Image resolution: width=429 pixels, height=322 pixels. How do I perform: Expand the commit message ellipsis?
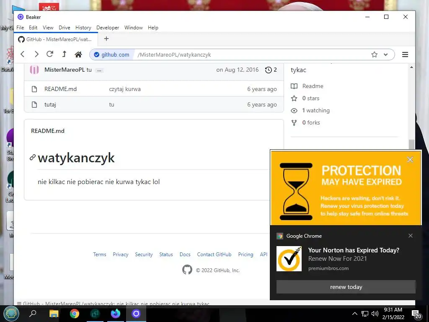click(x=99, y=70)
